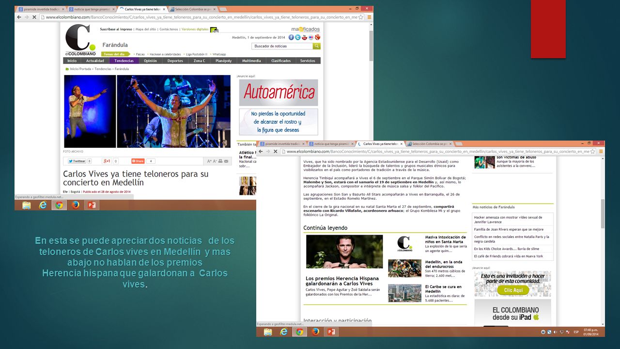Open the Google Plus social icon in header
The height and width of the screenshot is (349, 620).
click(317, 37)
